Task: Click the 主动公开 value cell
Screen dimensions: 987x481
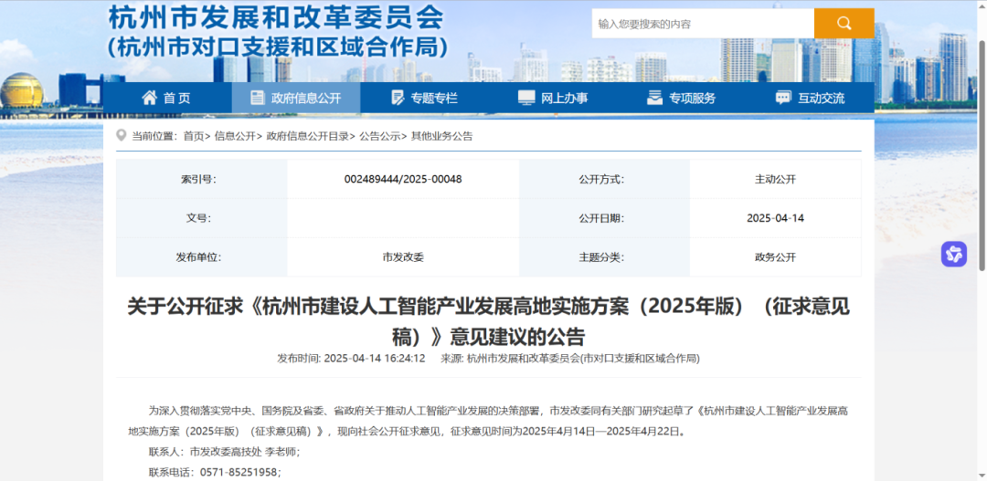Action: (x=776, y=179)
